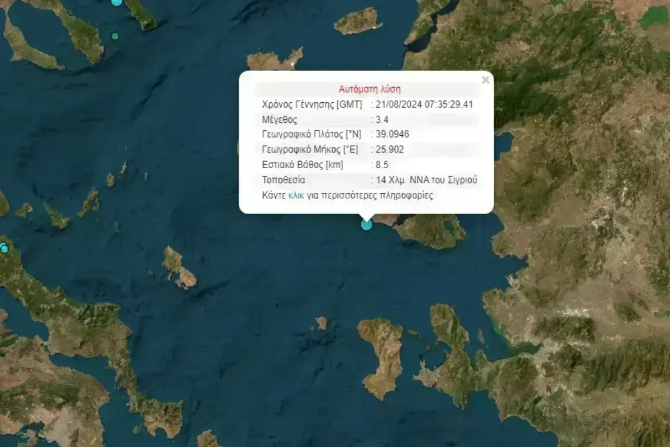This screenshot has height=447, width=670.
Task: Click the red Αυτόματη λύση popup heading
Action: click(x=369, y=89)
